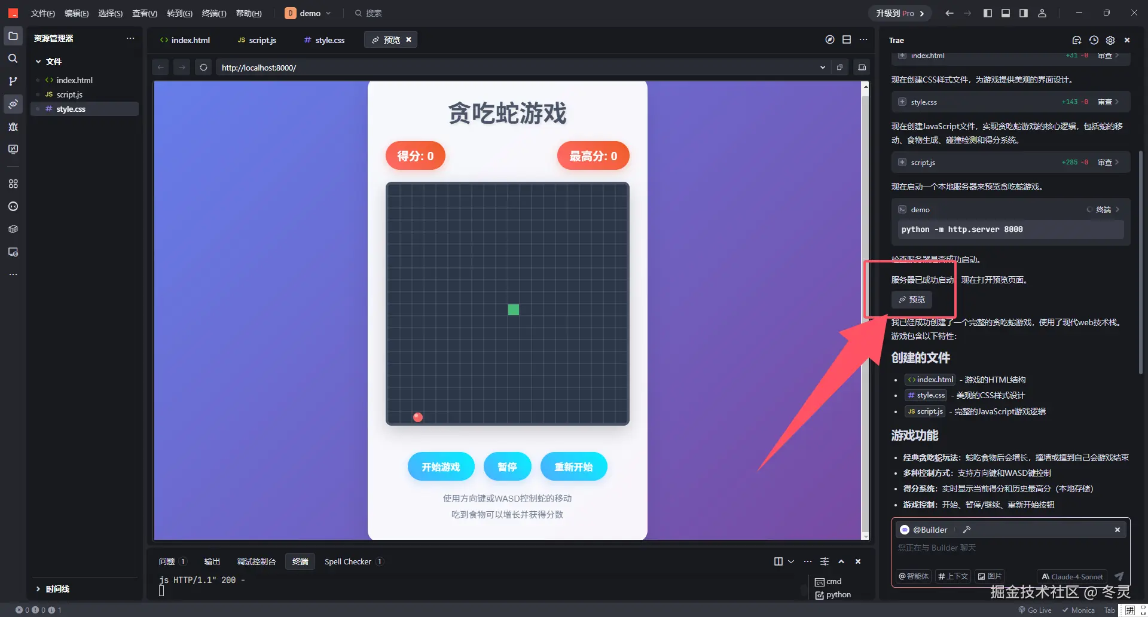Open the Run and Debug bug icon
1148x617 pixels.
(13, 127)
